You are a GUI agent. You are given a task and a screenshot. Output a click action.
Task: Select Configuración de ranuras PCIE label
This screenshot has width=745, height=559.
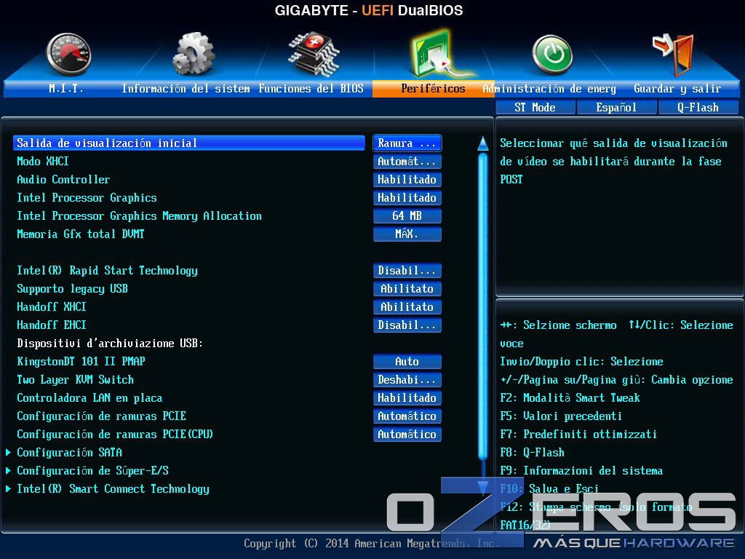101,416
